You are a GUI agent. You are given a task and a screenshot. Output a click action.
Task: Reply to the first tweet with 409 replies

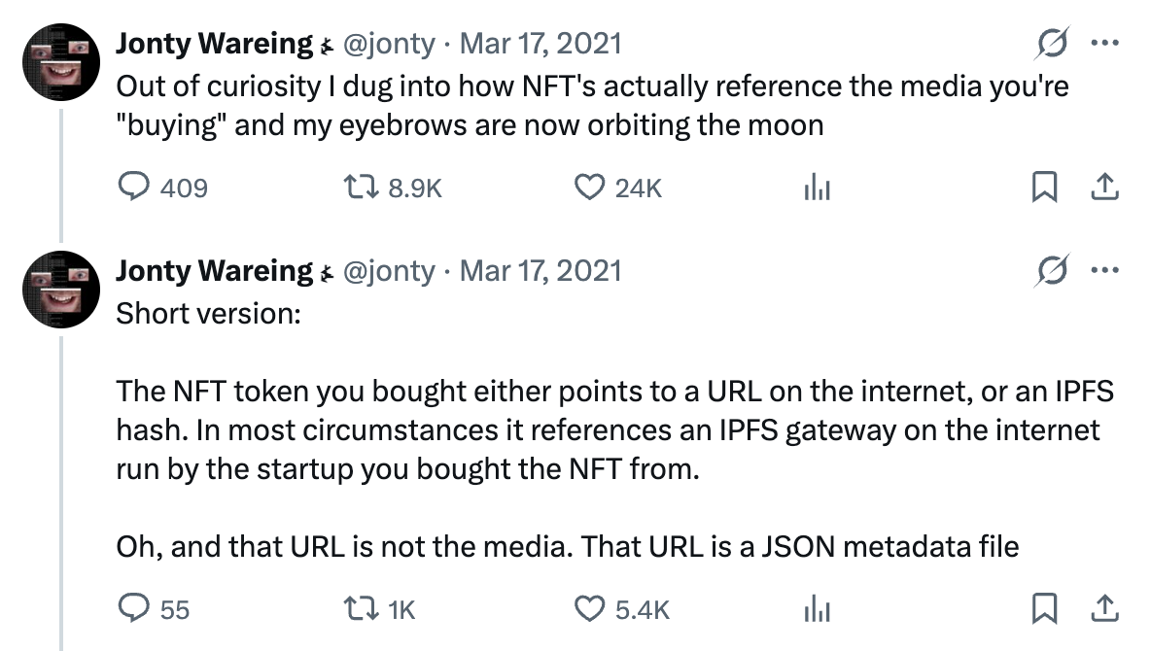tap(131, 188)
